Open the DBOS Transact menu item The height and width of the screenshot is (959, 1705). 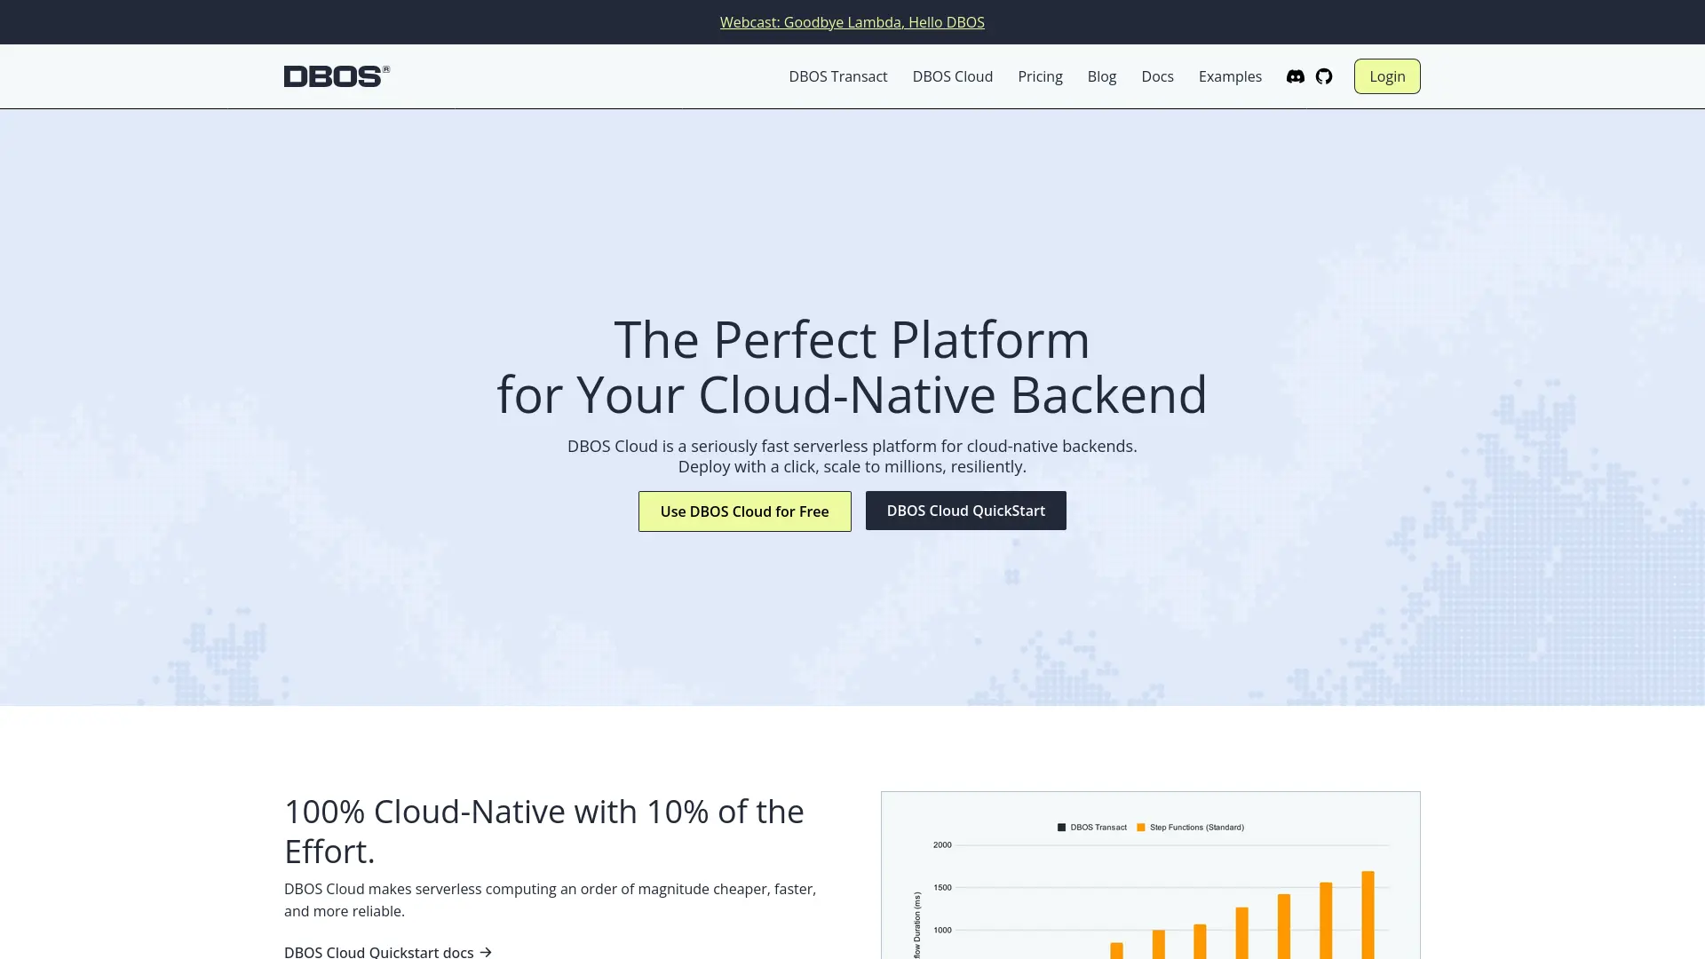838,76
